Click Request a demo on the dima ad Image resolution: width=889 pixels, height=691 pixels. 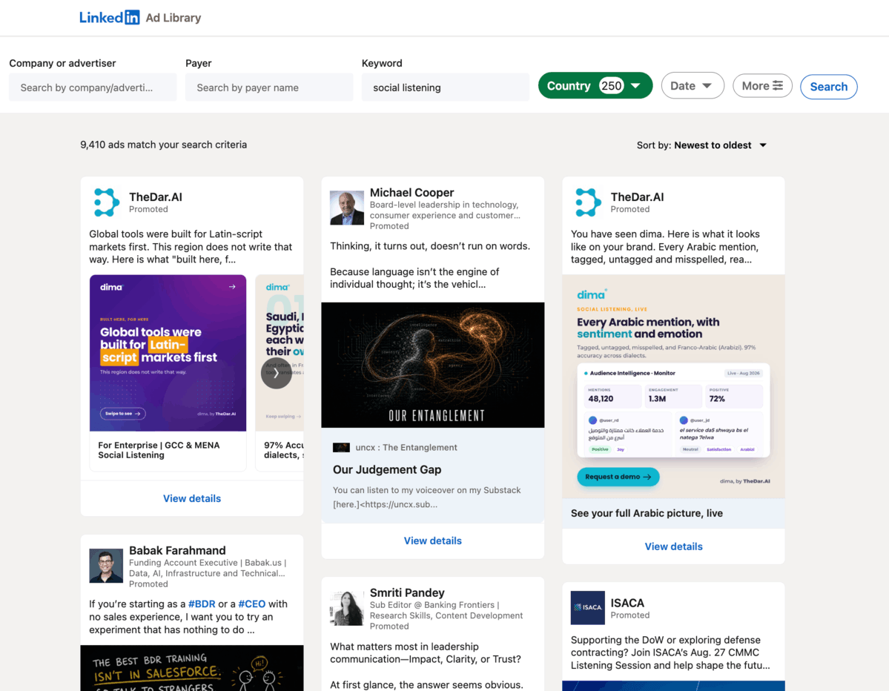(618, 477)
